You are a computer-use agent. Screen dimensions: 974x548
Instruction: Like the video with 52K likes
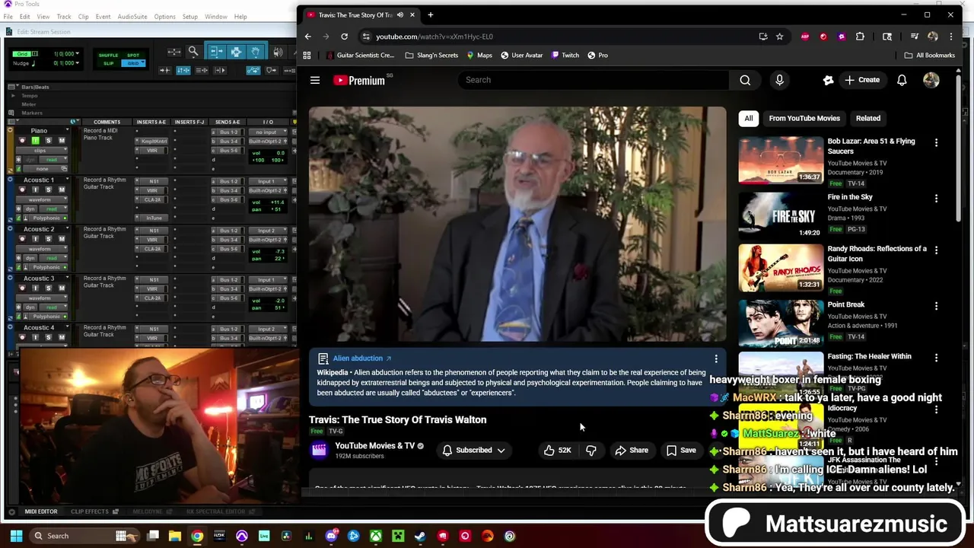558,450
